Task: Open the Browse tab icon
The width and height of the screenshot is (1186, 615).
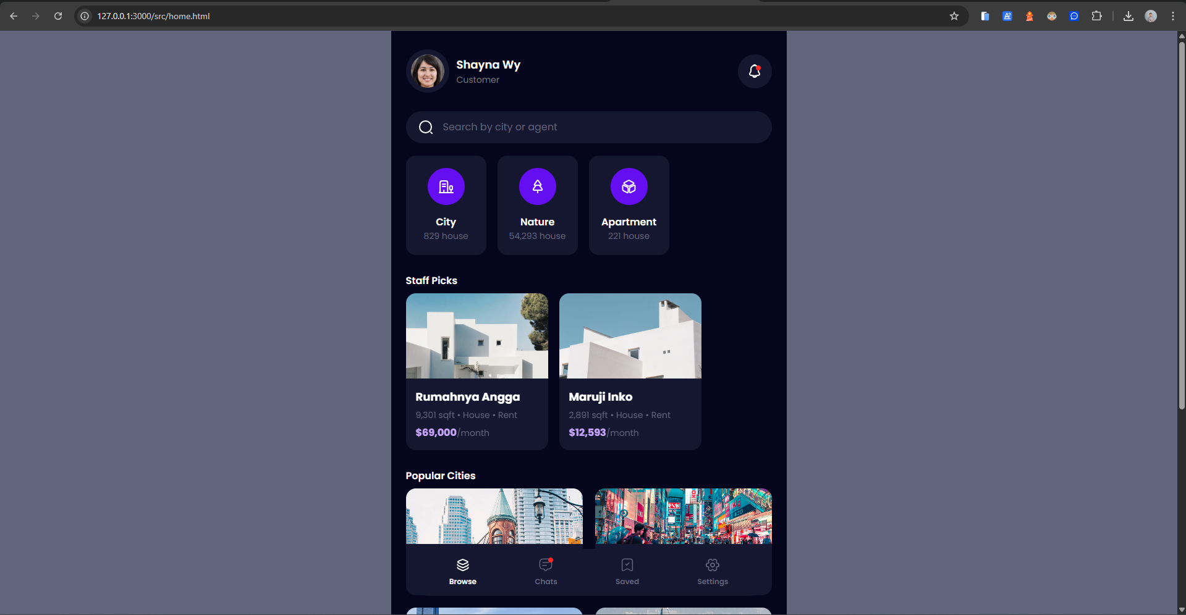Action: pyautogui.click(x=462, y=564)
